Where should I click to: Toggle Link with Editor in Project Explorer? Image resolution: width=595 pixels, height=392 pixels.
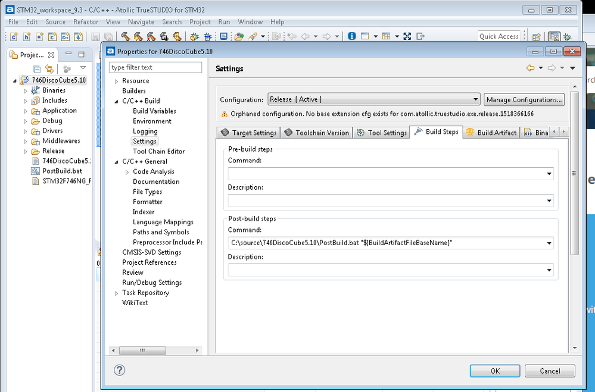point(49,69)
